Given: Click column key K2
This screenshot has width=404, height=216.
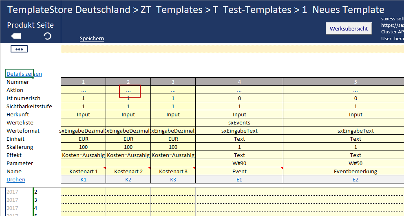Looking at the screenshot, I should (128, 179).
